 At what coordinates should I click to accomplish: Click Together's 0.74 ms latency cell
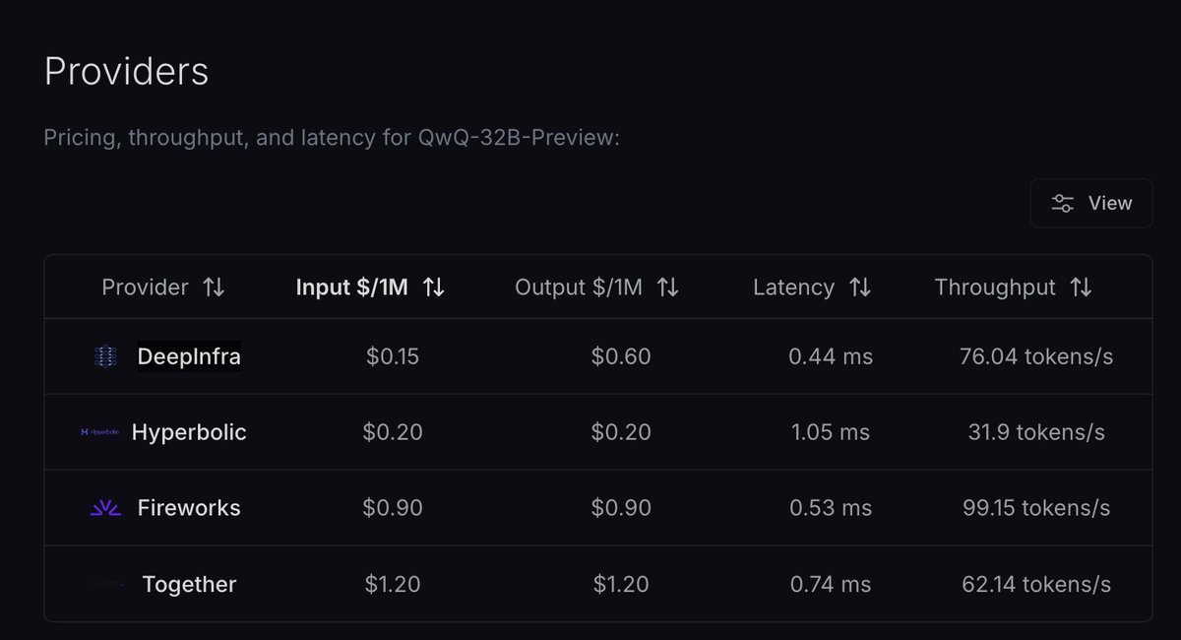[831, 584]
